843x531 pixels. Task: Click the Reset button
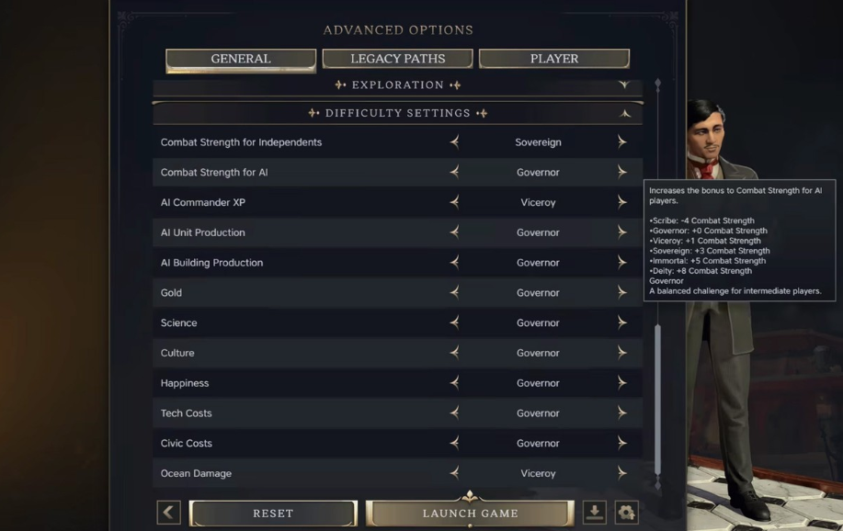click(x=273, y=514)
